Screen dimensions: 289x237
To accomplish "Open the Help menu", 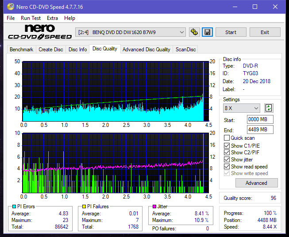I will pyautogui.click(x=69, y=18).
